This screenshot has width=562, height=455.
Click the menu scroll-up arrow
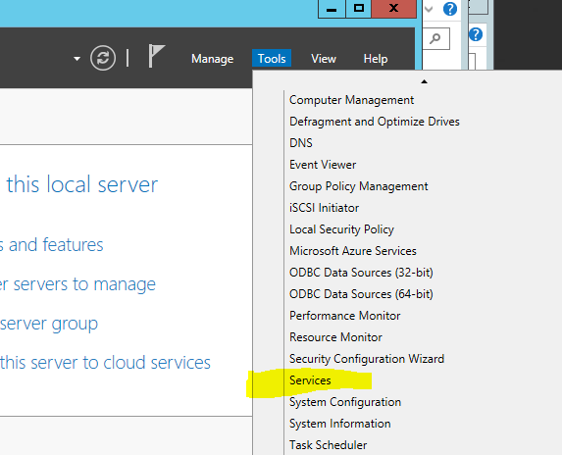pos(424,81)
